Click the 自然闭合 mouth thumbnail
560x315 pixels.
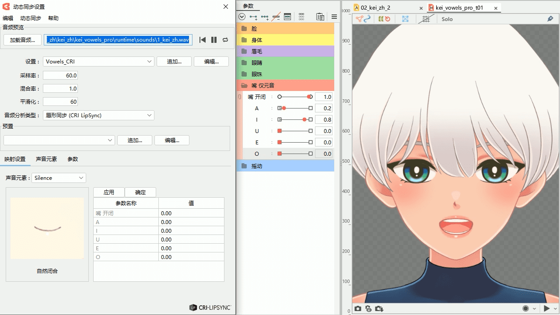pyautogui.click(x=47, y=228)
